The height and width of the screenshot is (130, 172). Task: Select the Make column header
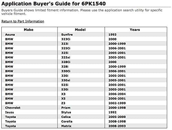click(x=29, y=29)
